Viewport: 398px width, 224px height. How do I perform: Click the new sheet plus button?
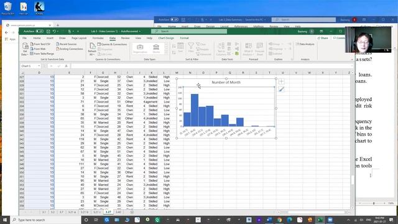point(132,212)
